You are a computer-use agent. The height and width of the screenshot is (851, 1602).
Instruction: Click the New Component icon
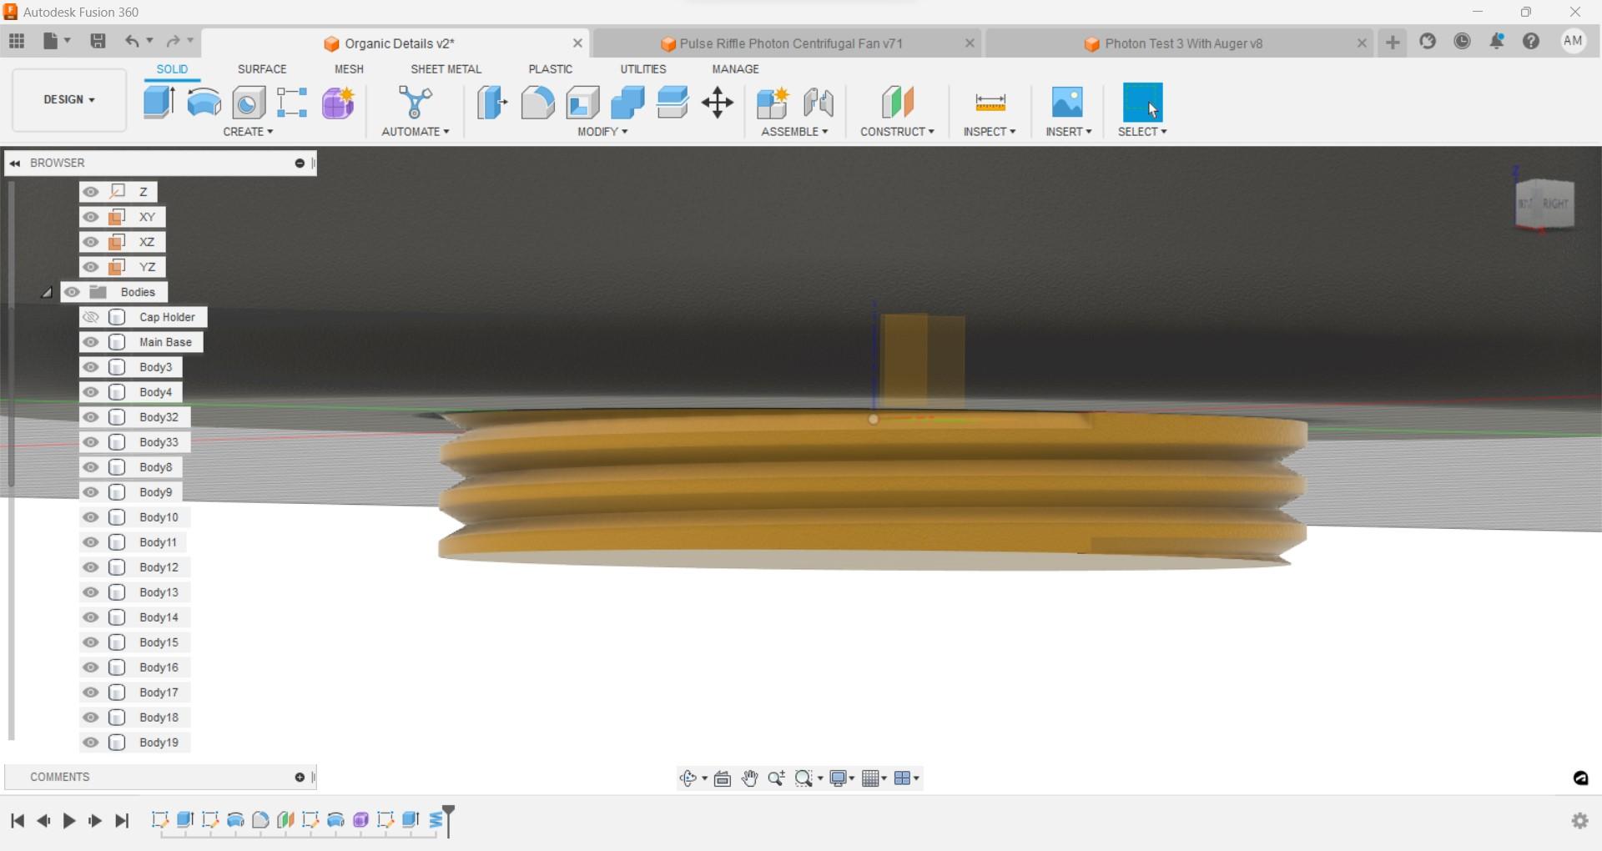[773, 103]
